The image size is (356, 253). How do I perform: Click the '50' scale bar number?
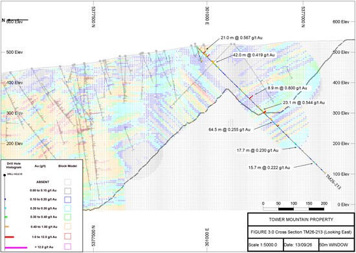click(x=278, y=203)
